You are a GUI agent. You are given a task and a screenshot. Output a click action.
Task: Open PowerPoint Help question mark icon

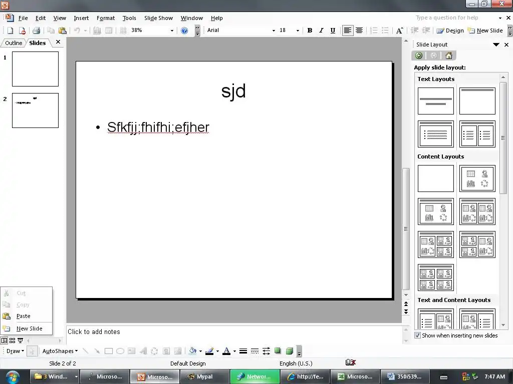tap(184, 30)
